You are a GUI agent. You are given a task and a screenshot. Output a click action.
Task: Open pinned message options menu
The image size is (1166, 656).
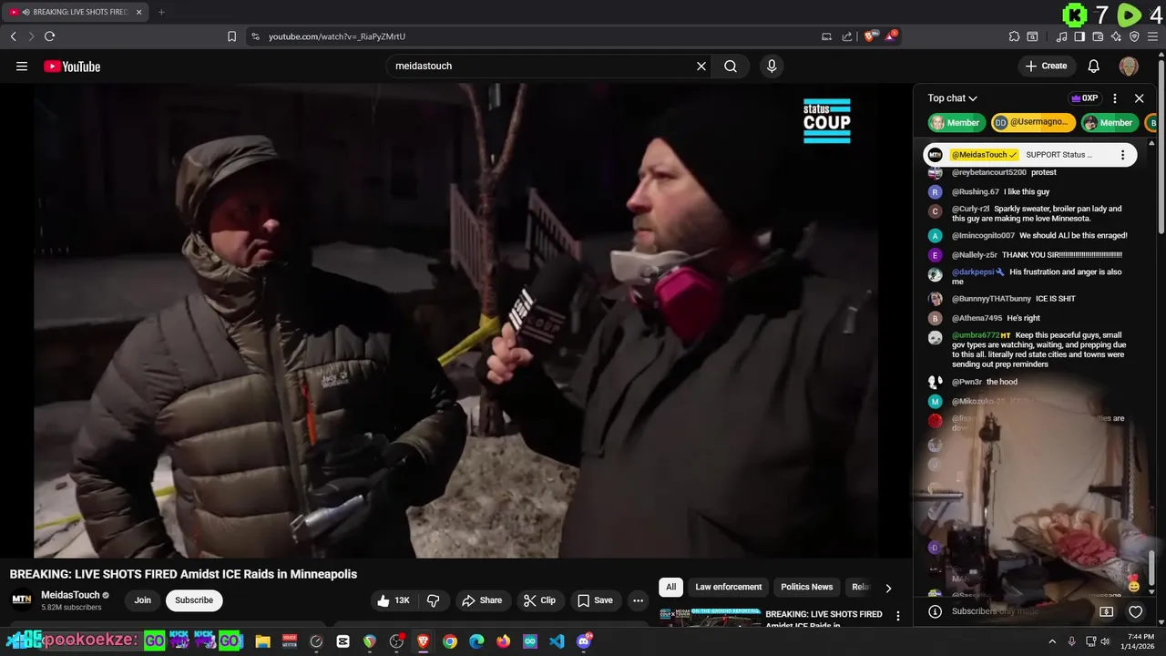[x=1122, y=155]
